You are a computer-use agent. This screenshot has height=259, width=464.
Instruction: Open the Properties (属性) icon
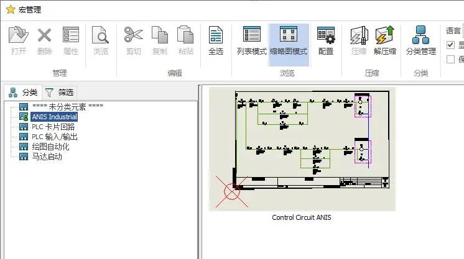71,35
